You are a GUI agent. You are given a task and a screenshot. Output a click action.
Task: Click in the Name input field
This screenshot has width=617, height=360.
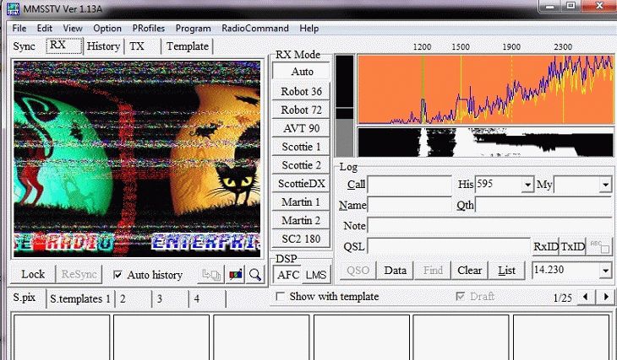[x=410, y=205]
